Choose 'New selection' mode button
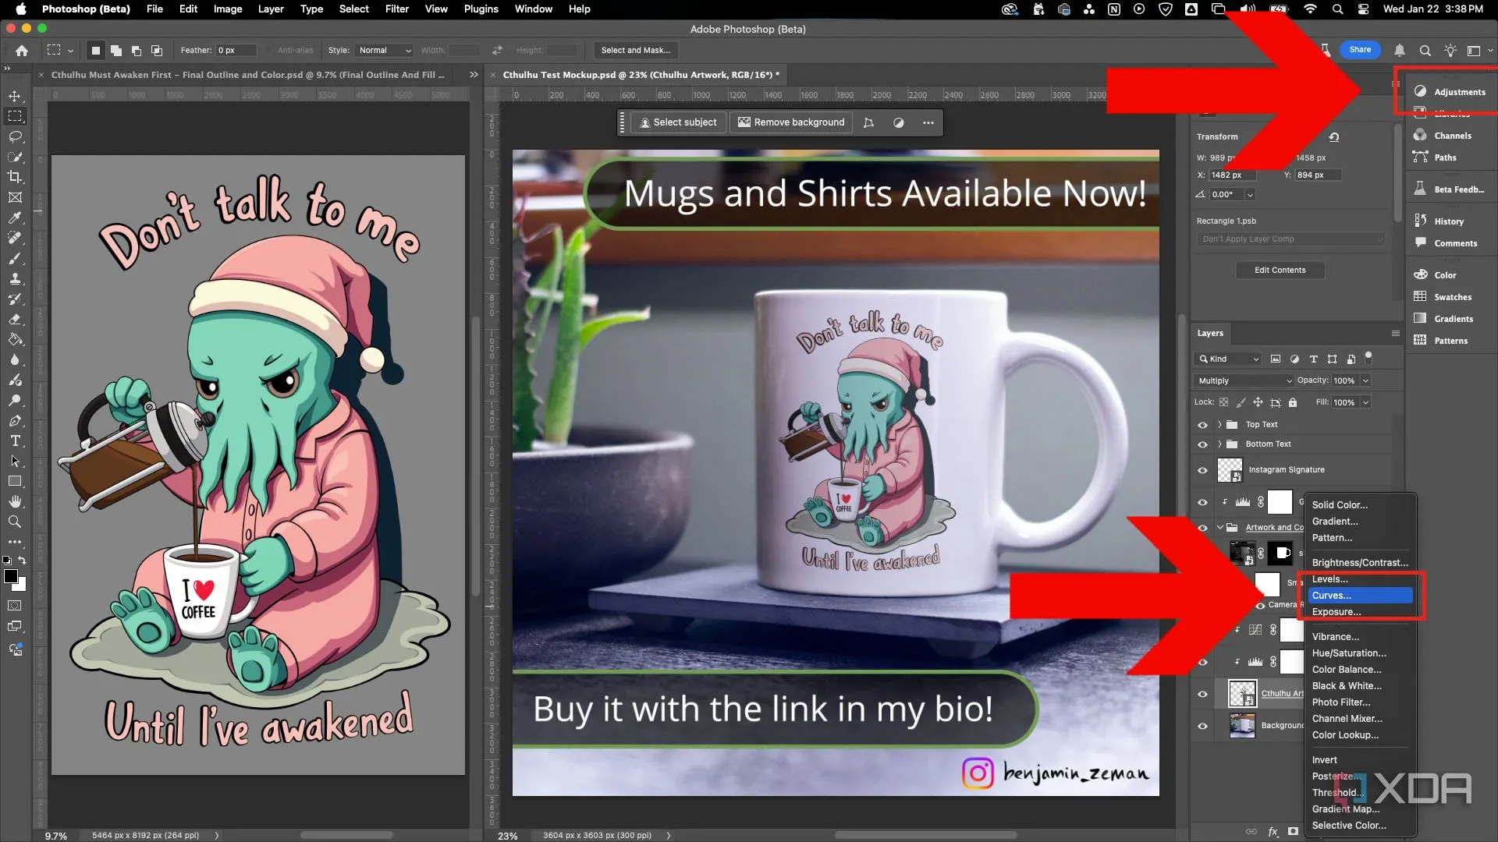 click(95, 50)
